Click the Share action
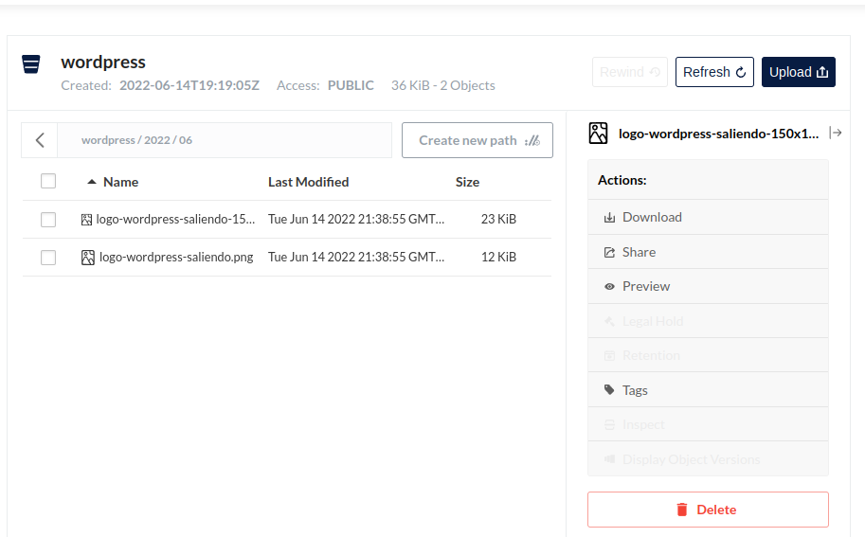This screenshot has height=537, width=865. tap(709, 252)
